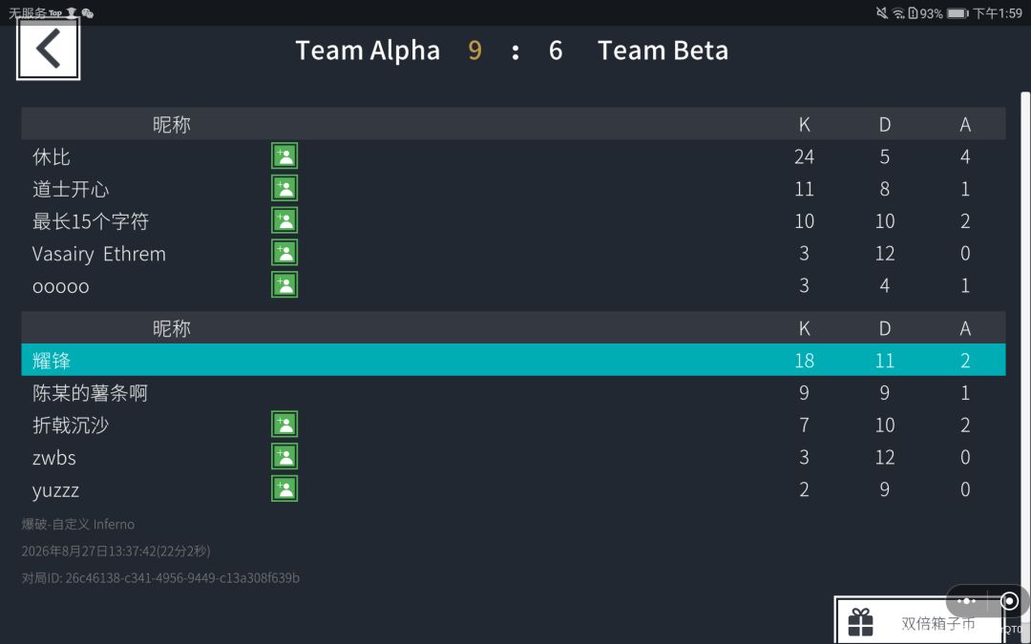Select the highlighted 耀锋 player row
Image resolution: width=1031 pixels, height=644 pixels.
514,360
